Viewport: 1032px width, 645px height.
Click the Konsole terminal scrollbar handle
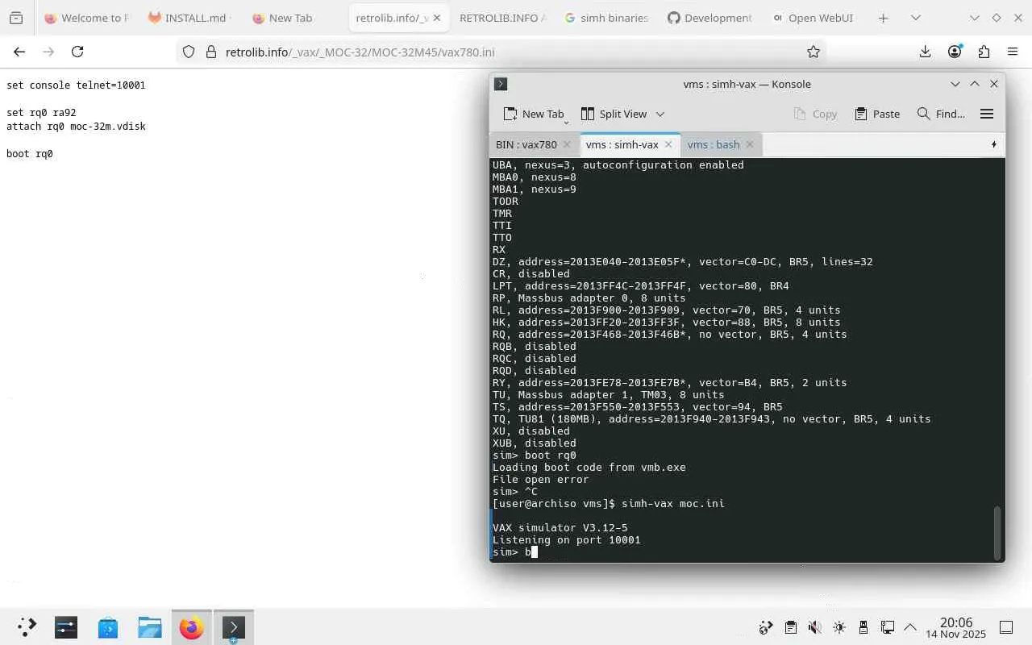[998, 532]
